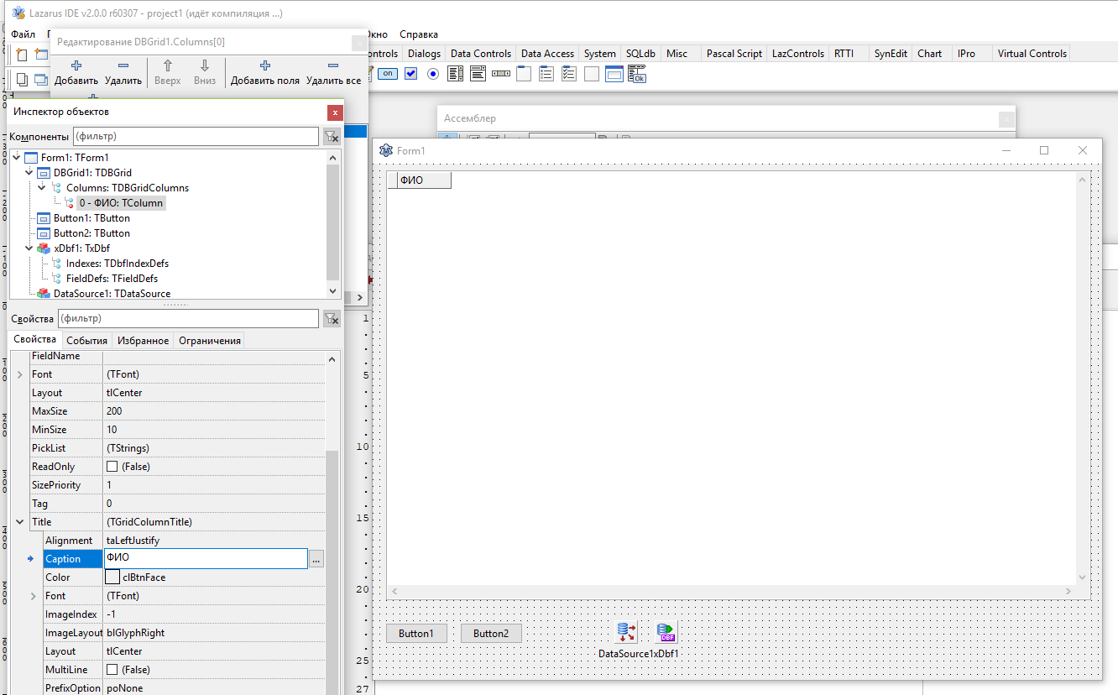Select the TToggleBox 'on' palette component
This screenshot has width=1118, height=695.
tap(388, 74)
